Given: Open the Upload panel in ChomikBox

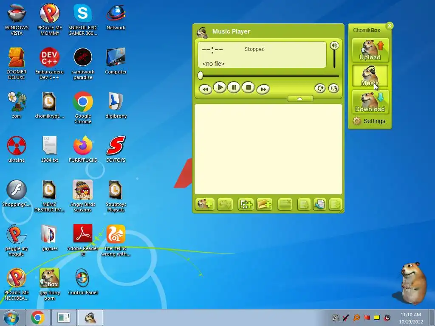Looking at the screenshot, I should [370, 50].
